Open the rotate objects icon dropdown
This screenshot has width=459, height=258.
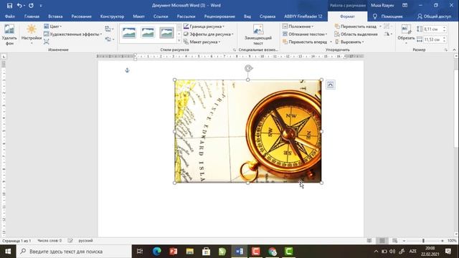coord(388,34)
